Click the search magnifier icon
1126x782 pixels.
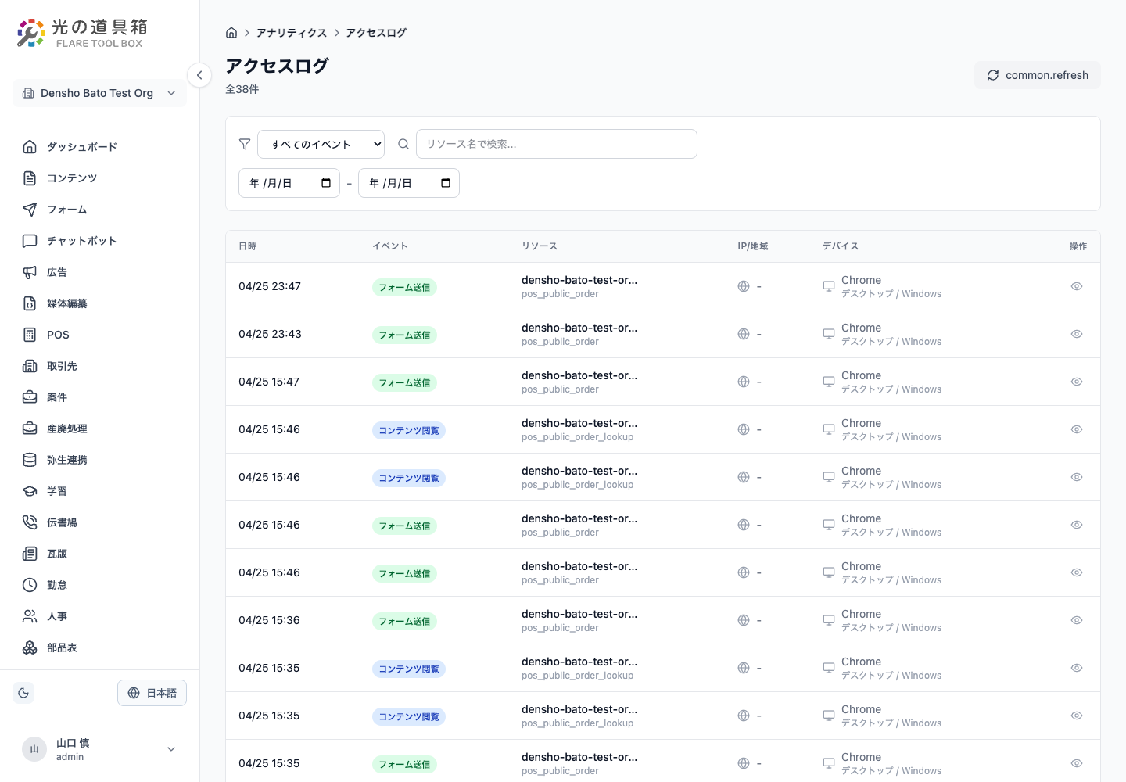point(403,144)
